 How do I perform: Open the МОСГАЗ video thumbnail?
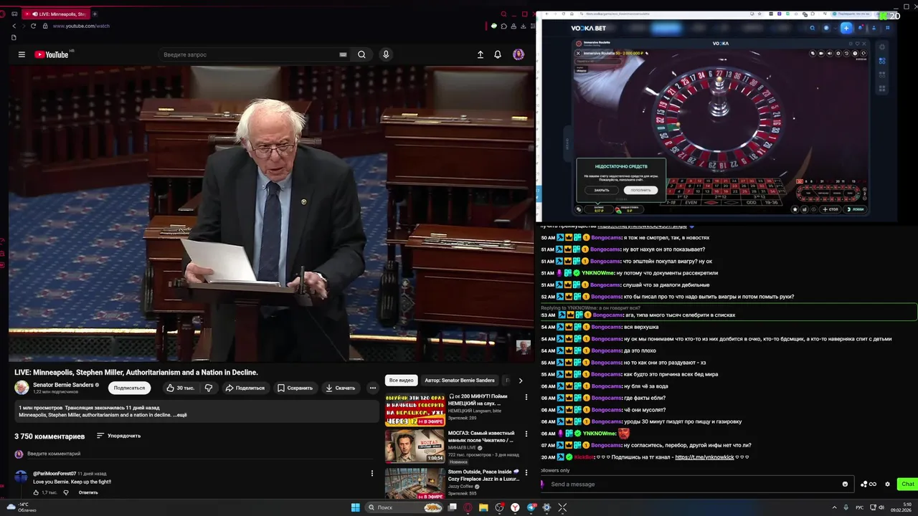pos(415,446)
